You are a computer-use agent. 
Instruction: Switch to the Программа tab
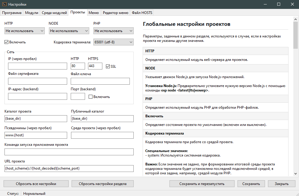12,12
